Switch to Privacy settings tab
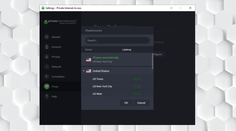 point(56,57)
